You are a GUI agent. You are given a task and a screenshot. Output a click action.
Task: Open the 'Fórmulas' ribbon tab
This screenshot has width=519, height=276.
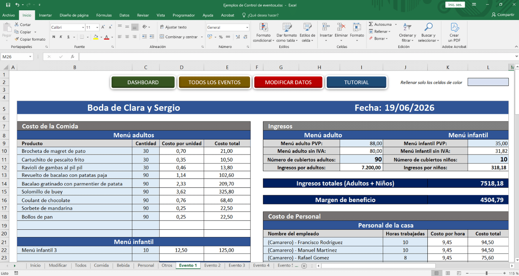tap(104, 15)
